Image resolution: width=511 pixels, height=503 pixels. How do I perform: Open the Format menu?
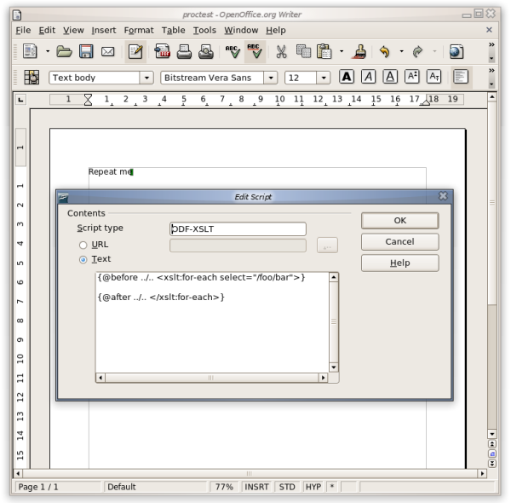pos(139,31)
